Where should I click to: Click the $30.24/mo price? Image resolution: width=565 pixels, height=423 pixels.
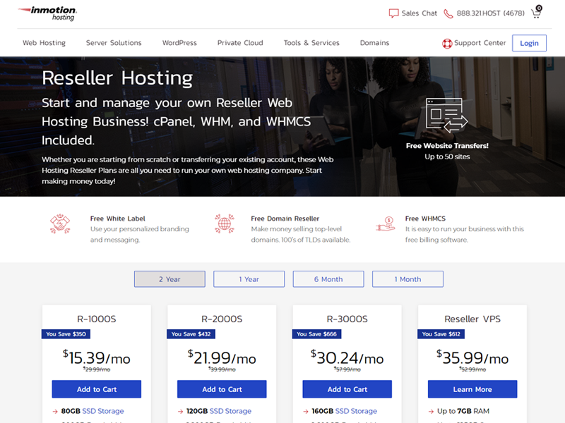[x=347, y=358]
